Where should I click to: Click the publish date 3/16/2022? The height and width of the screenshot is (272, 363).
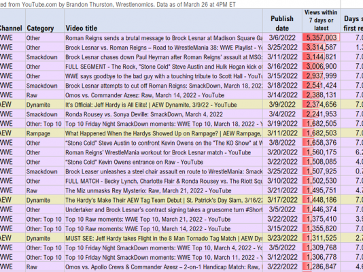(282, 66)
